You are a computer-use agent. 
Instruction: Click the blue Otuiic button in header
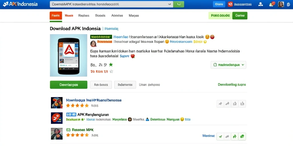[x=219, y=4]
